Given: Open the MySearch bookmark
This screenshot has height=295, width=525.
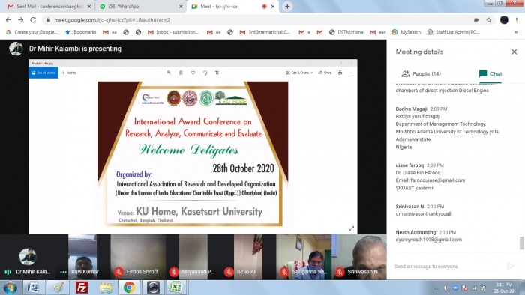Looking at the screenshot, I should pyautogui.click(x=406, y=32).
